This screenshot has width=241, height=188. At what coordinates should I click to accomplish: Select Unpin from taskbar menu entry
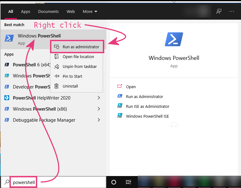point(77,66)
